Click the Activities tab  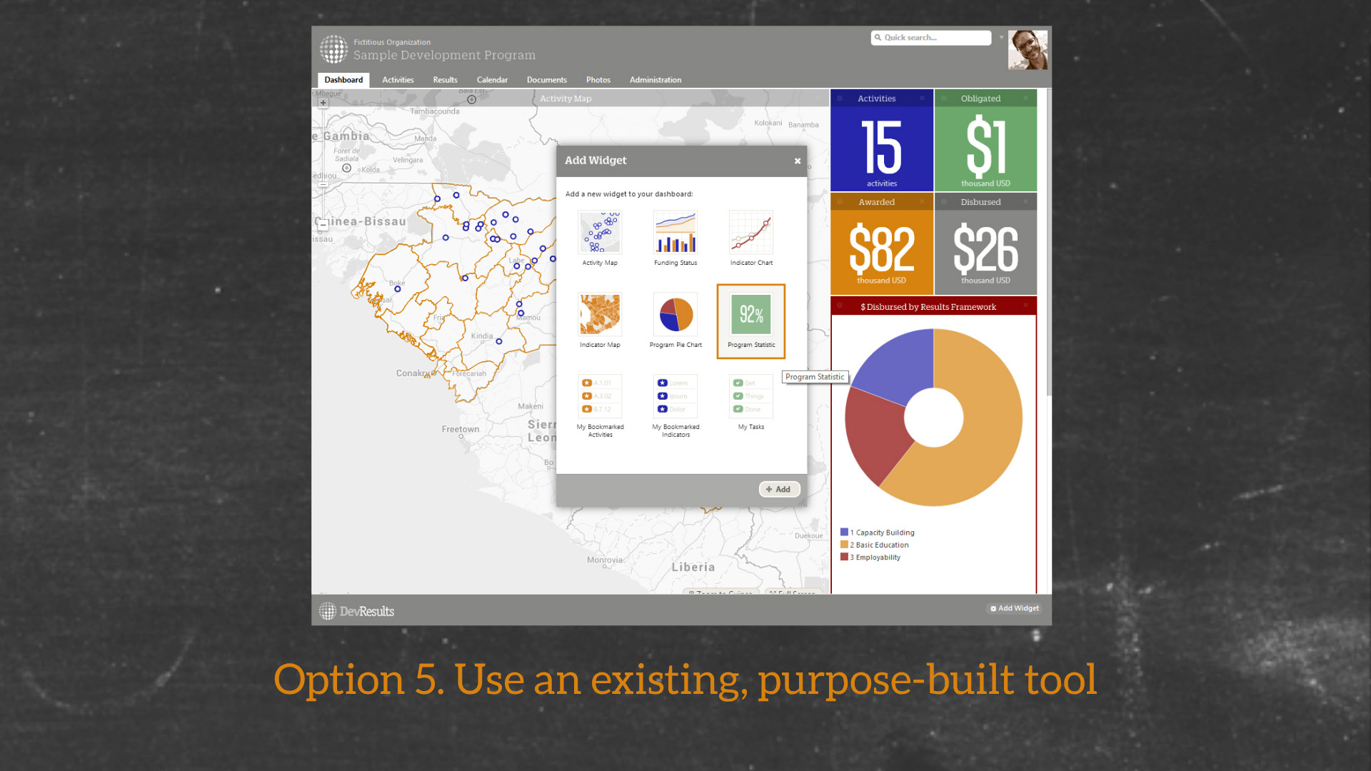(397, 79)
